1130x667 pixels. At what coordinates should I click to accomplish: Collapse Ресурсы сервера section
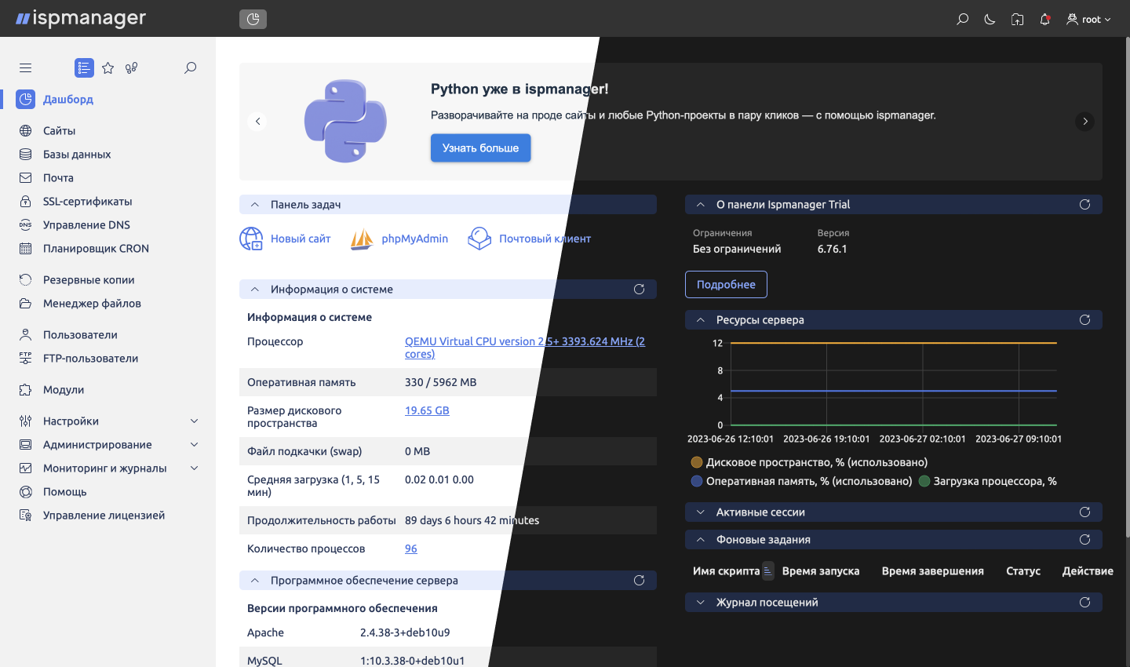click(x=700, y=320)
